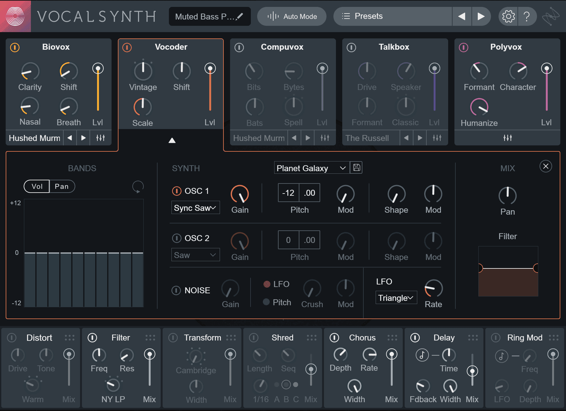Click the Auto Mode button
The width and height of the screenshot is (566, 411).
point(292,16)
